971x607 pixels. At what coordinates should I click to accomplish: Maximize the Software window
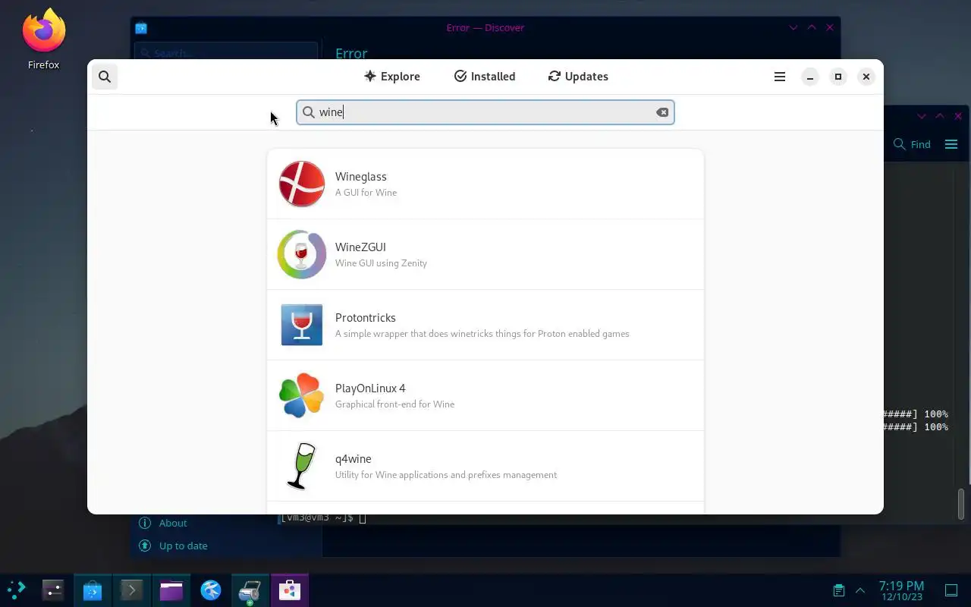838,77
